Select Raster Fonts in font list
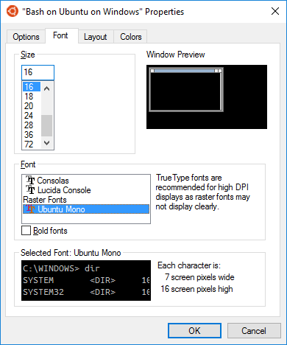The width and height of the screenshot is (287, 345). tap(45, 200)
